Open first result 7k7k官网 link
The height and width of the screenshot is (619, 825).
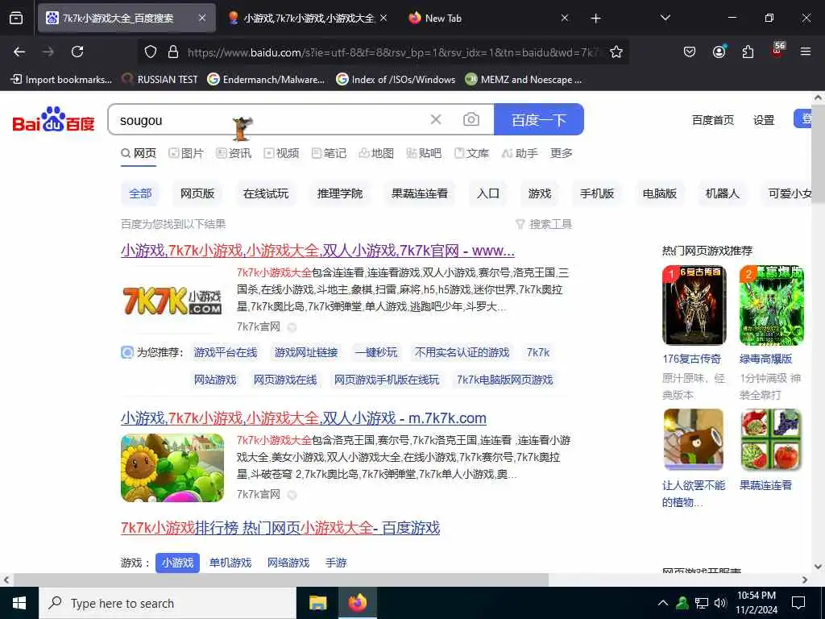[x=317, y=251]
